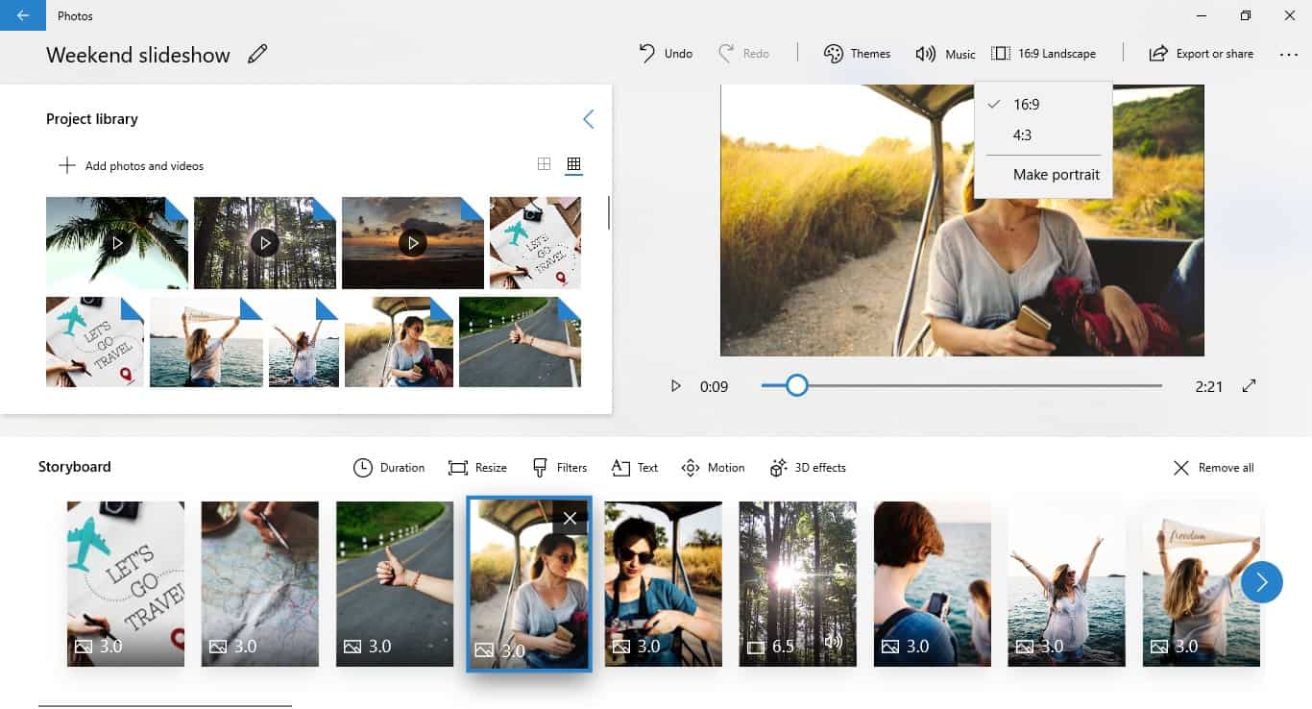Toggle the 16:9 Landscape dropdown
This screenshot has height=709, width=1312.
point(1043,54)
